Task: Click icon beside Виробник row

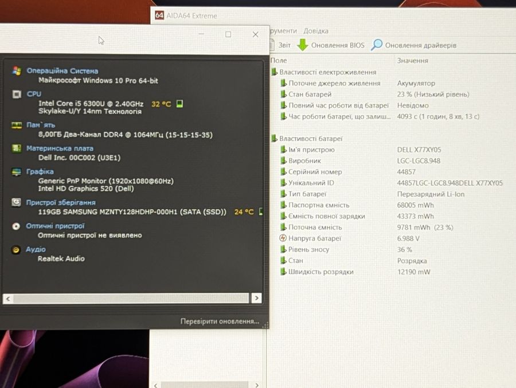Action: point(283,160)
